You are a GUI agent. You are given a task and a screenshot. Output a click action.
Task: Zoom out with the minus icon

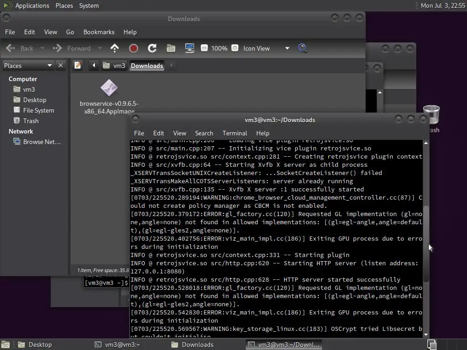tap(204, 48)
